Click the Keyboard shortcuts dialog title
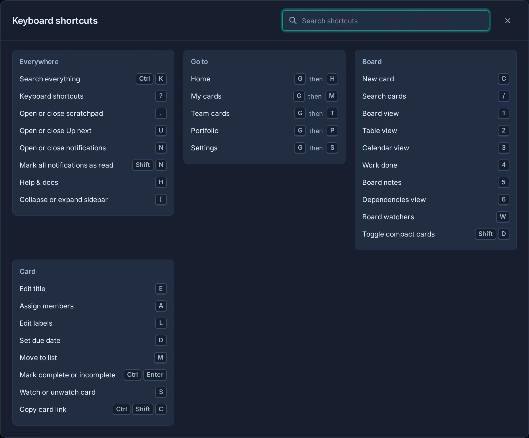 (x=55, y=21)
